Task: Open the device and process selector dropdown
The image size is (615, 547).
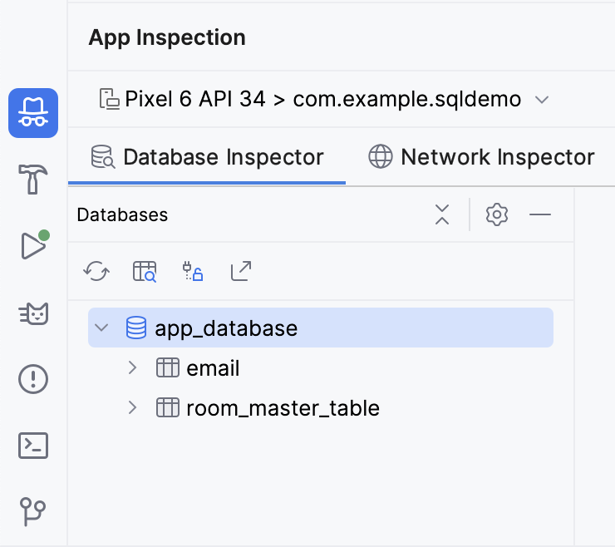Action: [324, 100]
